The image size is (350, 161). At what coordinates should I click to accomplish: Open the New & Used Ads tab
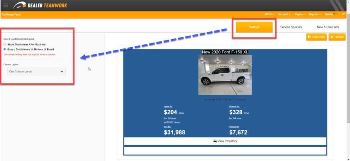(x=328, y=27)
